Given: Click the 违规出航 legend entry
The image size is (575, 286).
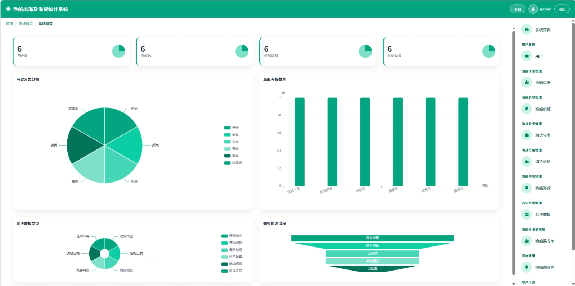Looking at the screenshot, I should 232,243.
